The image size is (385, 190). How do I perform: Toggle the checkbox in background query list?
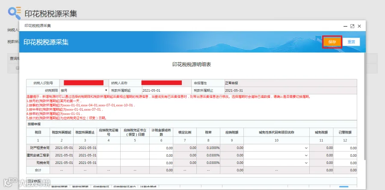coord(18,68)
